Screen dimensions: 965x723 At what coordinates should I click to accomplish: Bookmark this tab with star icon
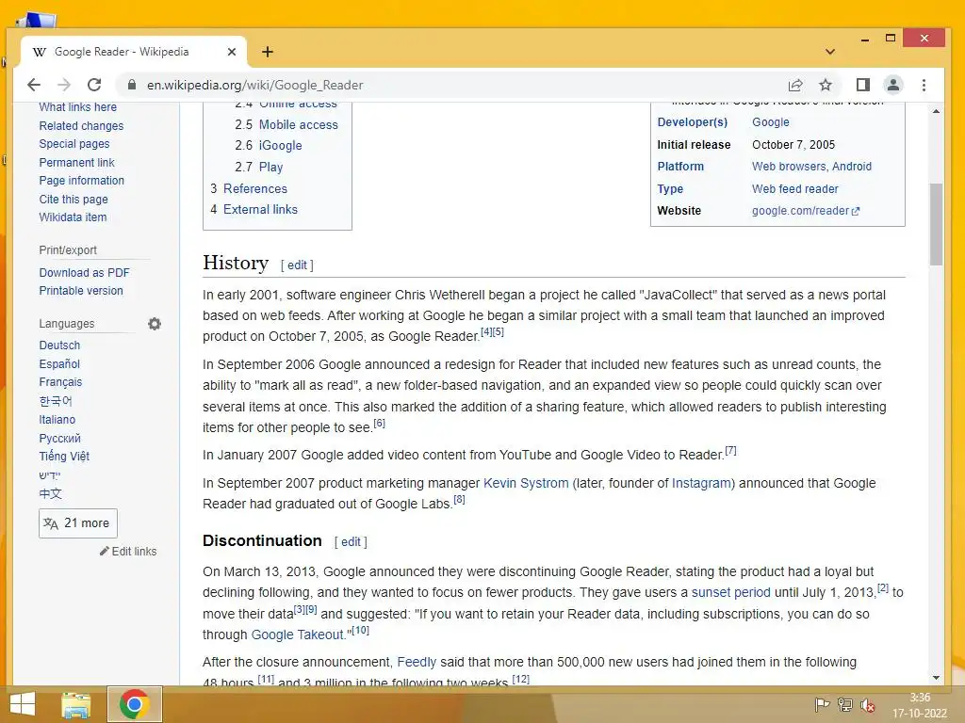[826, 85]
